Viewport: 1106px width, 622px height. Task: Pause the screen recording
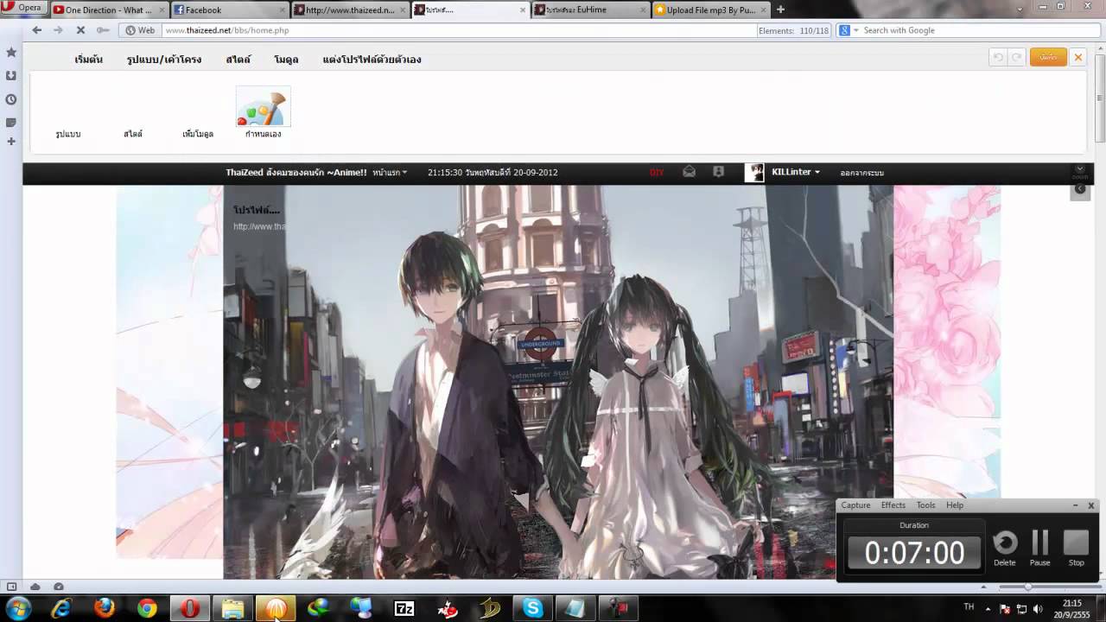coord(1040,548)
